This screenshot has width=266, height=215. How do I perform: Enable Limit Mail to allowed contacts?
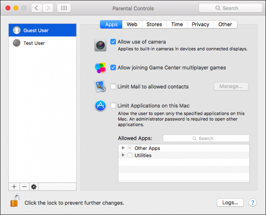pos(113,86)
